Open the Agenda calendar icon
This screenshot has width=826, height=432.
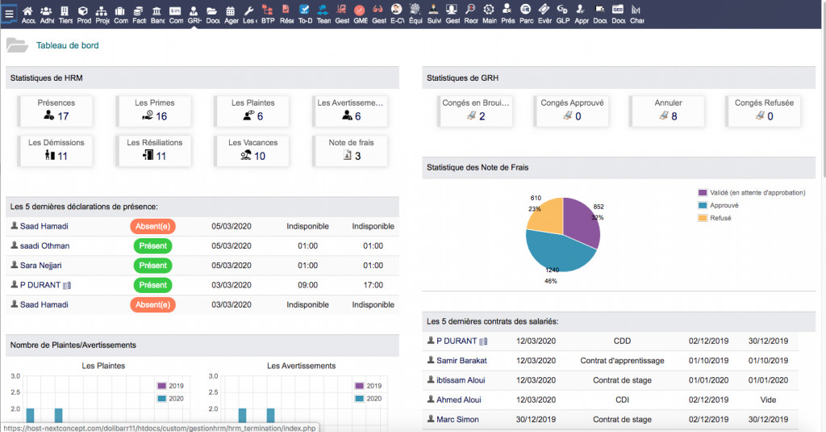click(231, 14)
